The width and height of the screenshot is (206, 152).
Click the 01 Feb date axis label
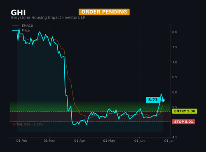(x=22, y=141)
